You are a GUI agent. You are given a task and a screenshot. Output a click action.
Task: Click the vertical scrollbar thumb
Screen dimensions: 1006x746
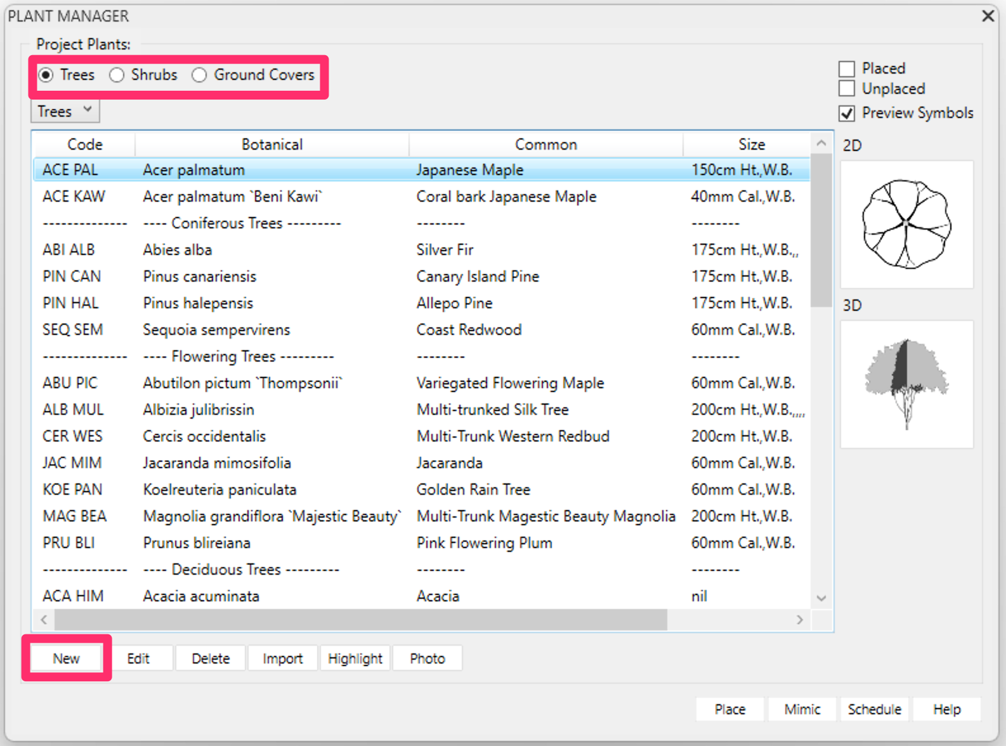click(x=821, y=230)
